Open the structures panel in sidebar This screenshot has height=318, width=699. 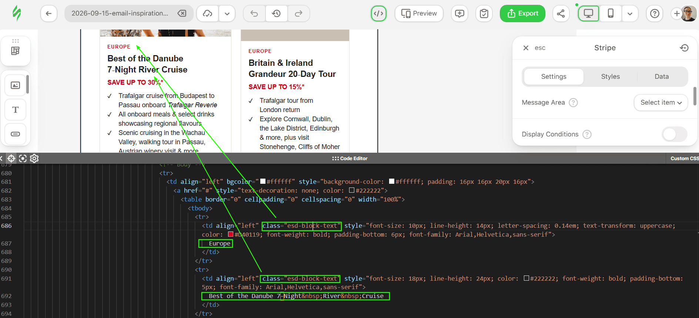click(16, 51)
